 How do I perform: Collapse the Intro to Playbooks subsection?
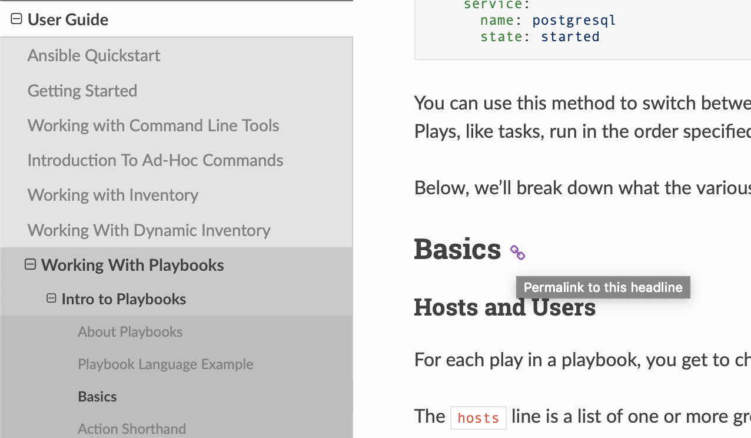[51, 298]
